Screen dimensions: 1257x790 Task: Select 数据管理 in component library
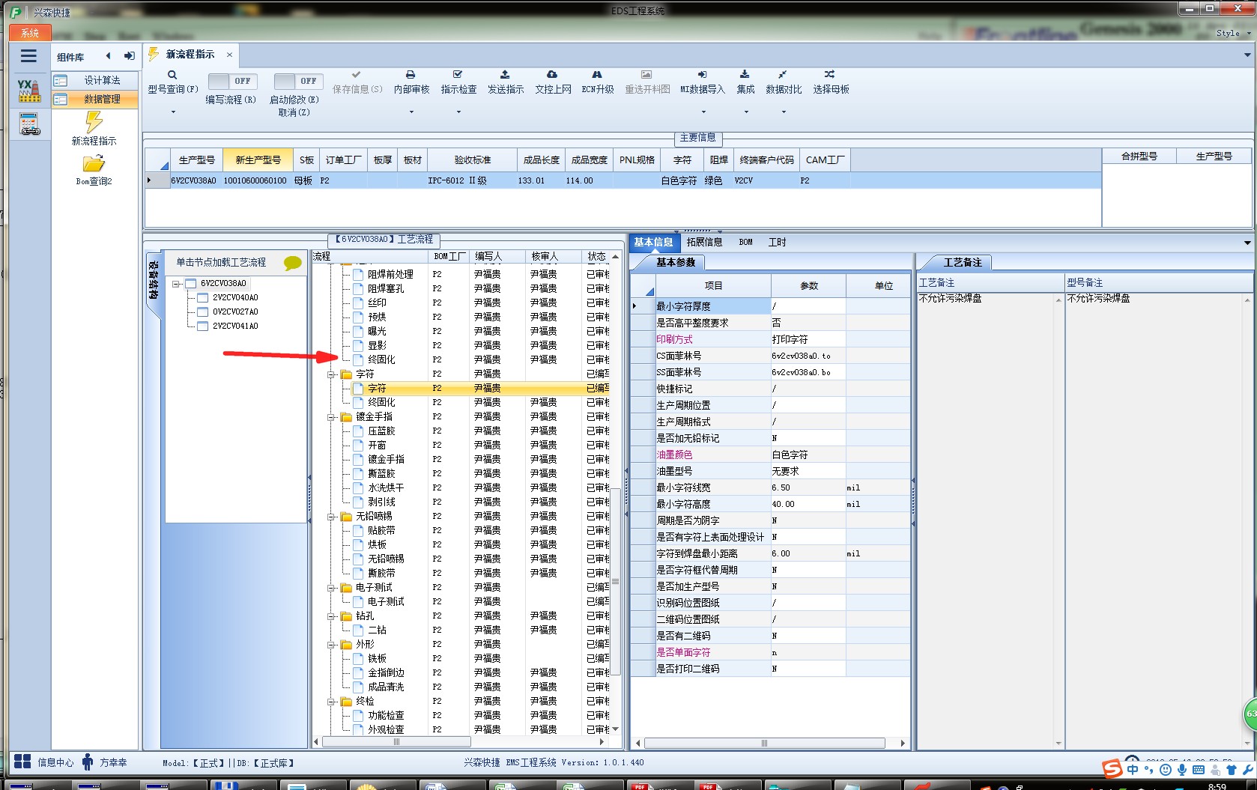pyautogui.click(x=95, y=100)
